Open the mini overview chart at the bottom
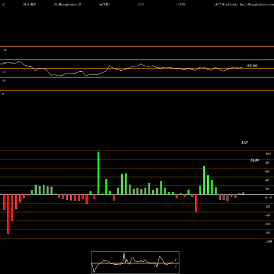The width and height of the screenshot is (274, 274). 135,262
